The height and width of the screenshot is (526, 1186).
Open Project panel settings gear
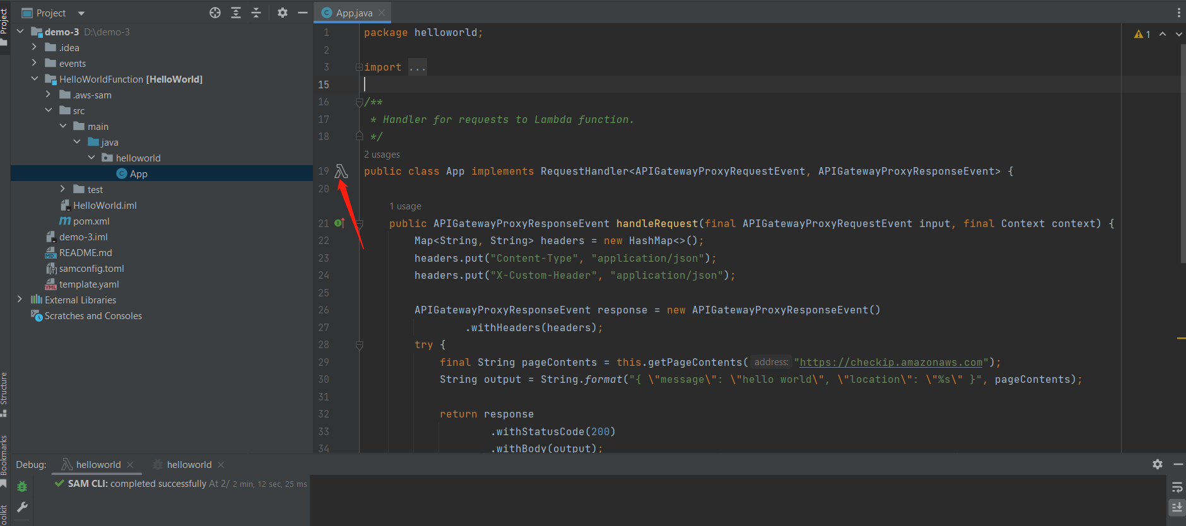pyautogui.click(x=283, y=13)
